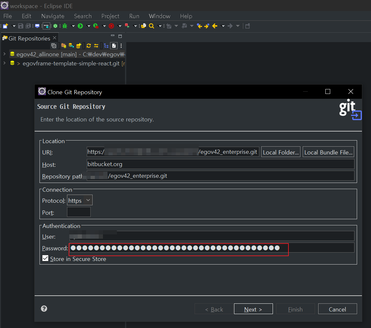Click the Coverage run icon
371x328 pixels.
96,26
